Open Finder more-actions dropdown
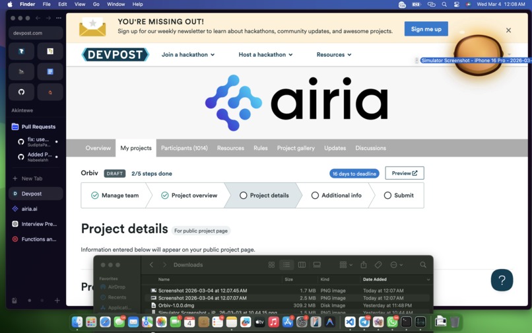 coord(396,265)
